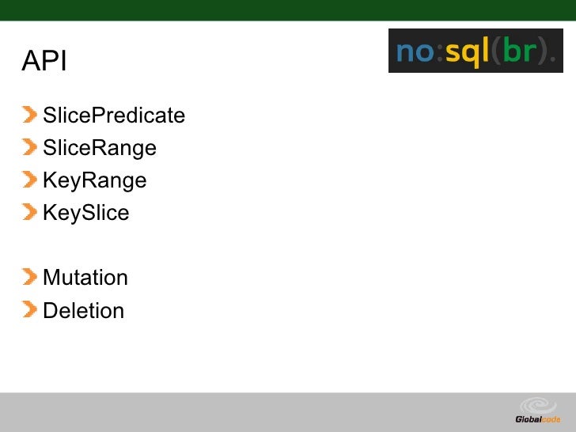Select the KeyRange list item
This screenshot has height=432, width=576.
point(95,180)
